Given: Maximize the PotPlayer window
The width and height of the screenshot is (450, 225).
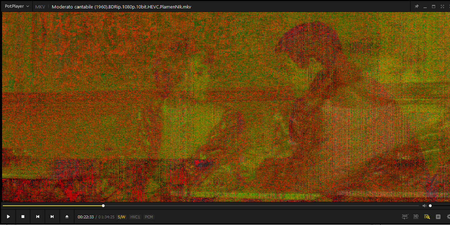Looking at the screenshot, I should click(433, 6).
